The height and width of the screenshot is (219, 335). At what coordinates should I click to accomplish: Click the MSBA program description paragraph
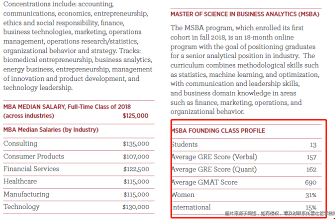tap(245, 69)
